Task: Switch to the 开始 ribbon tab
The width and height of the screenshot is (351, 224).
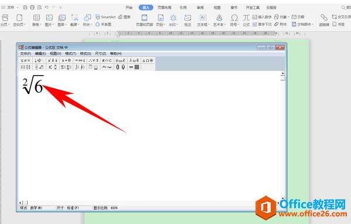Action: [x=129, y=8]
